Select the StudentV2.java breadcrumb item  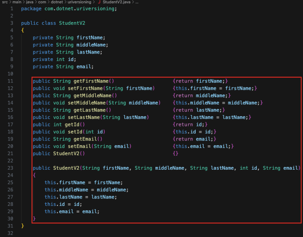[117, 2]
